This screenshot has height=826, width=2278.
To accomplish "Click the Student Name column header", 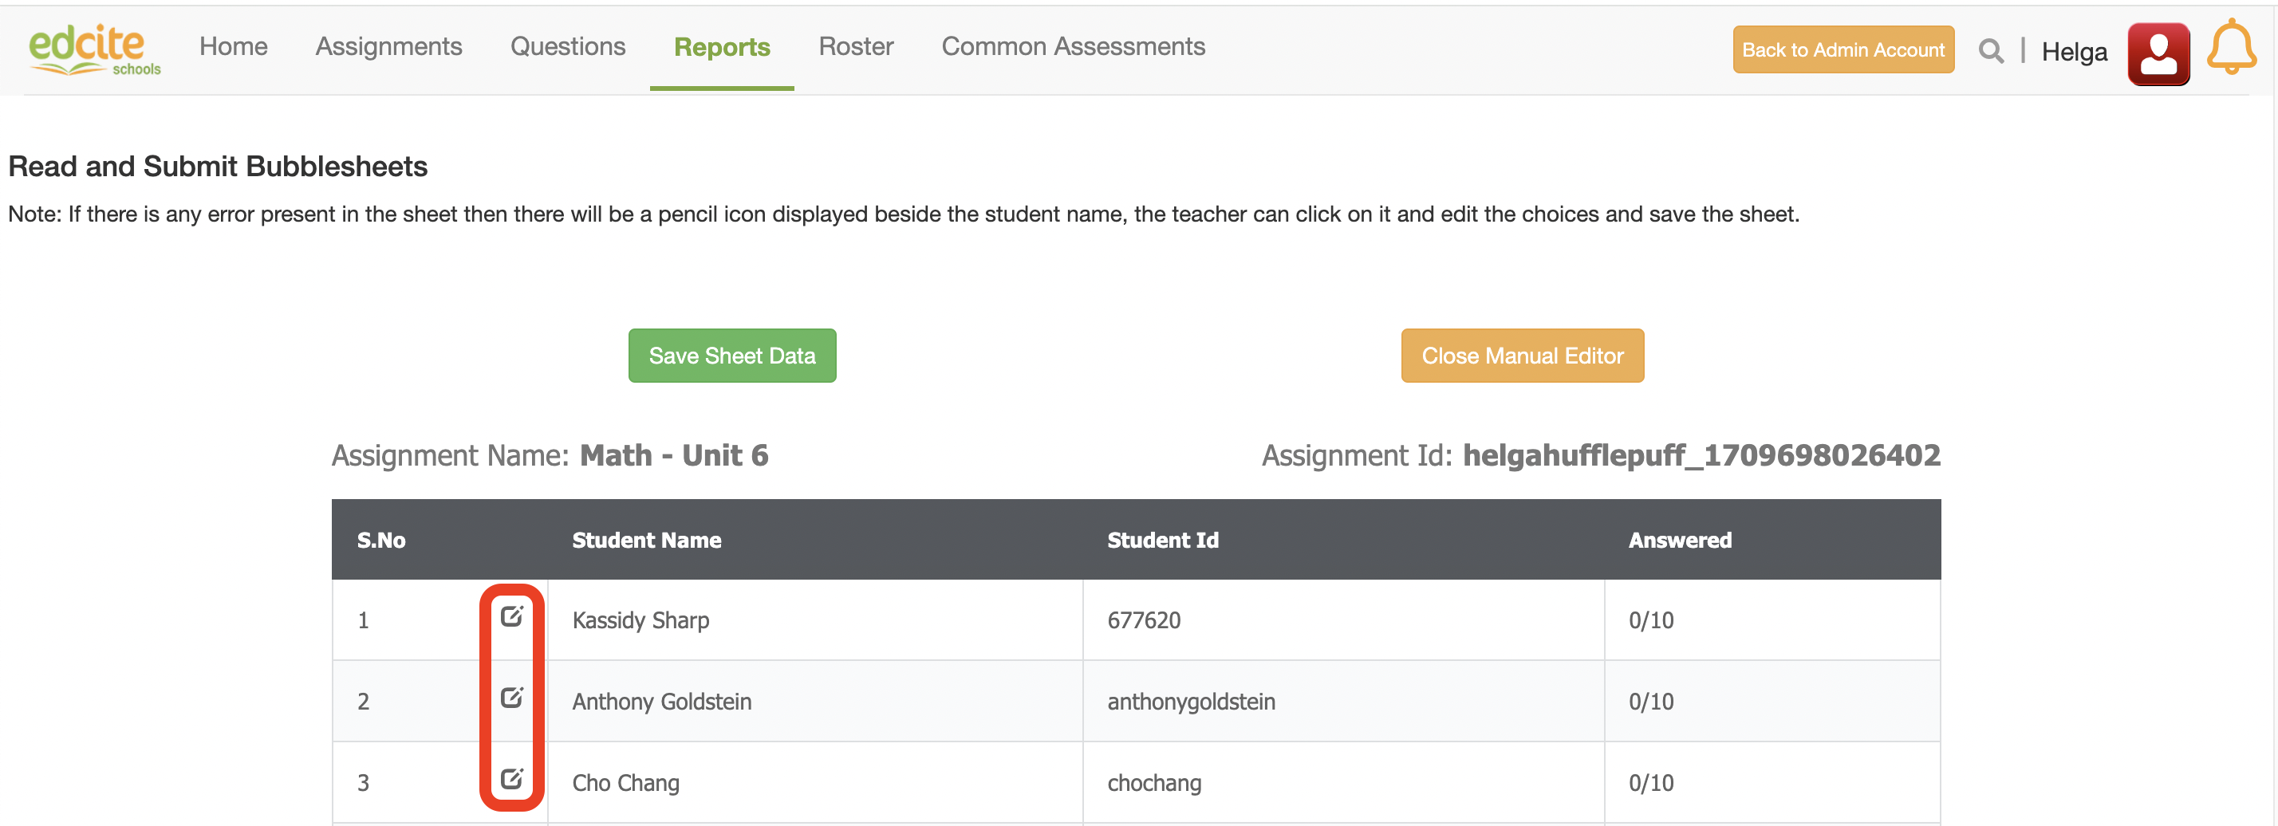I will 646,540.
